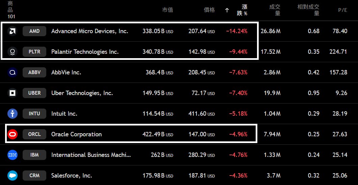Sort by the 成交量 column header
358x185 pixels.
(275, 10)
